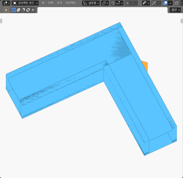
Task: Toggle magnet snapping on or off
Action: [x=113, y=3]
